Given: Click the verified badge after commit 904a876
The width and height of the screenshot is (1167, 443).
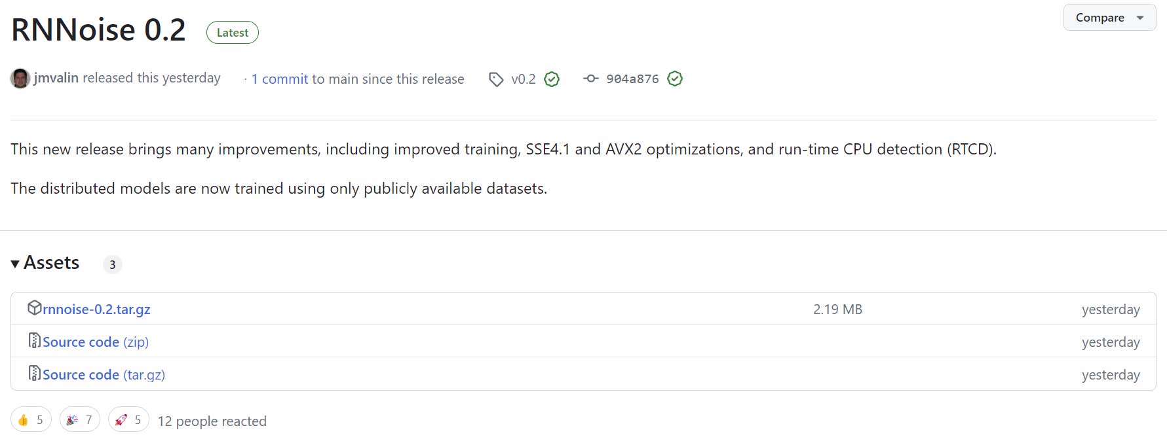Looking at the screenshot, I should click(x=675, y=79).
